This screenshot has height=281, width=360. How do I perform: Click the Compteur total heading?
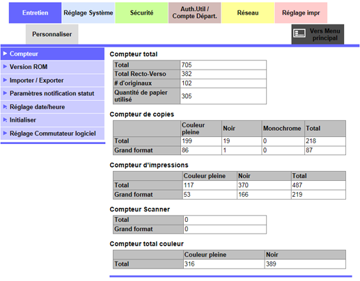click(x=134, y=54)
